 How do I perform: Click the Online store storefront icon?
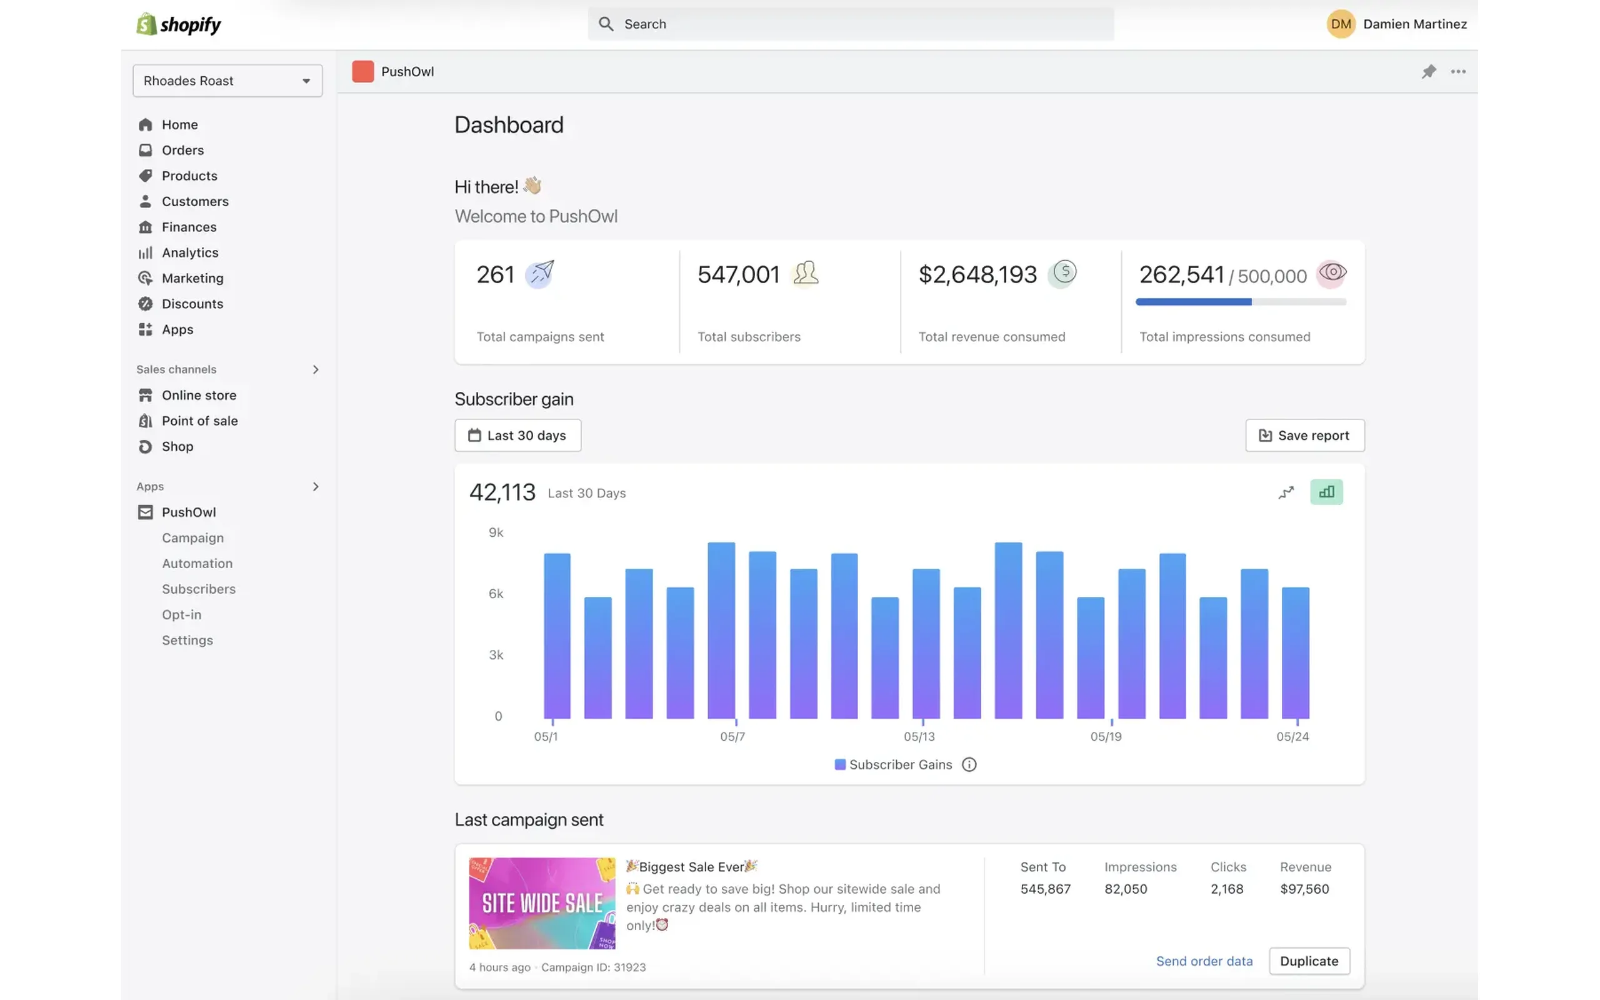tap(146, 396)
